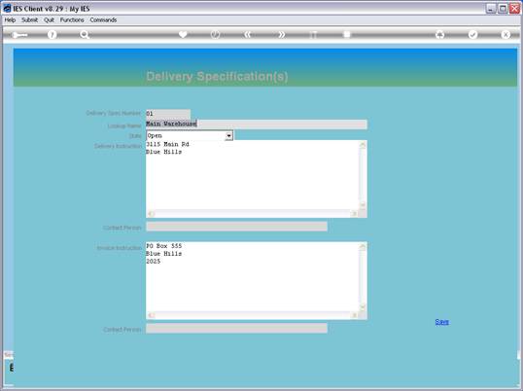Click the Lookup Name field with Main Warehouse

pyautogui.click(x=257, y=124)
